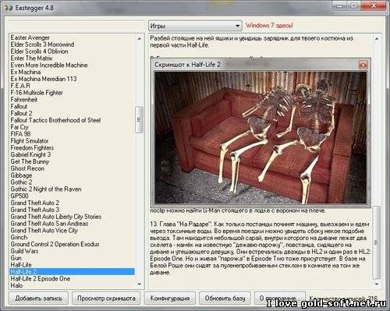Click the Добавить запись button

tap(38, 299)
